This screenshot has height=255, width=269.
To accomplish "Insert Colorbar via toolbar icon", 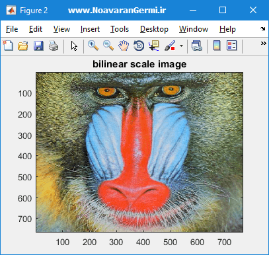I will (217, 46).
